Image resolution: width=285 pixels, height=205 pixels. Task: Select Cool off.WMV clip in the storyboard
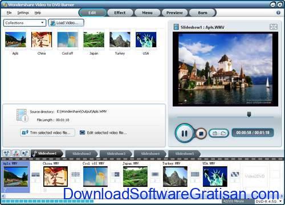95,177
